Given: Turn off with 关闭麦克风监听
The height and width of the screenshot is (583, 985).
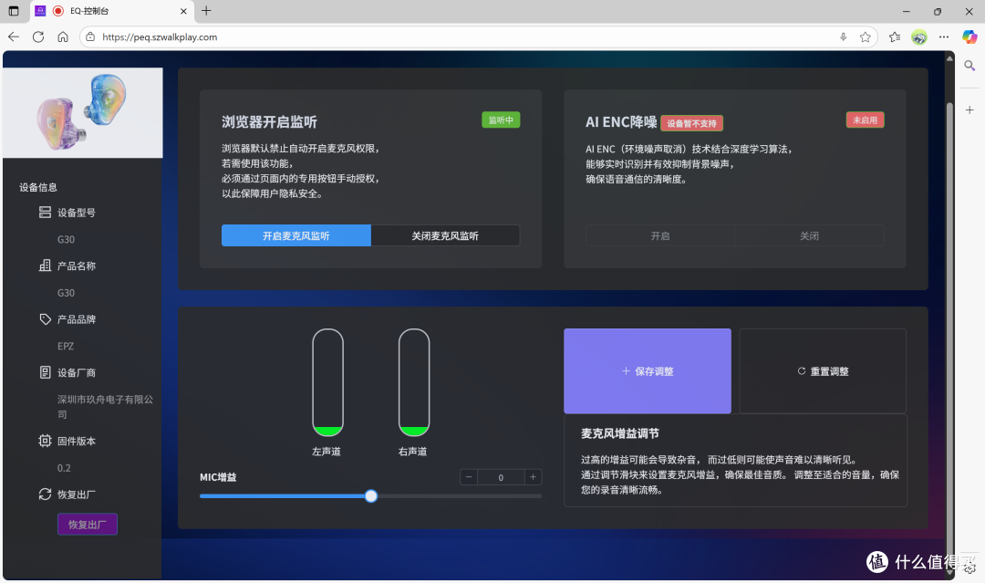Looking at the screenshot, I should [x=445, y=235].
